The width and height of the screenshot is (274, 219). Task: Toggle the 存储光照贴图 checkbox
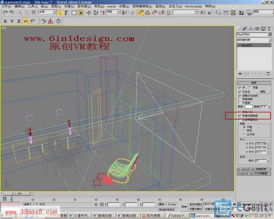click(240, 116)
